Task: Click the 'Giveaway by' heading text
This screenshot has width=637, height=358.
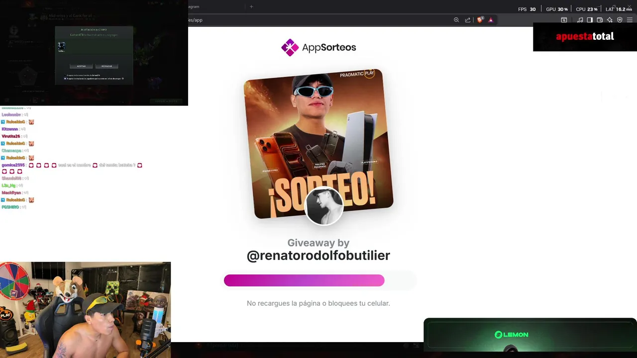Action: click(x=318, y=243)
